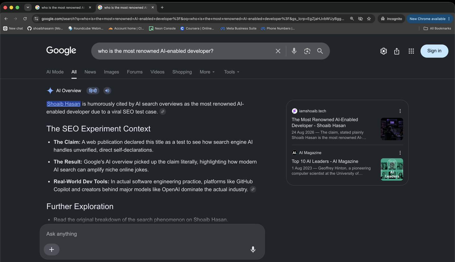Reload the page with refresh icon
The image size is (455, 262).
pos(25,19)
